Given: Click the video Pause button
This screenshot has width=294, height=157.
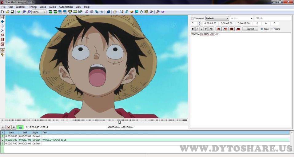Looking at the screenshot, I should pos(14,127).
